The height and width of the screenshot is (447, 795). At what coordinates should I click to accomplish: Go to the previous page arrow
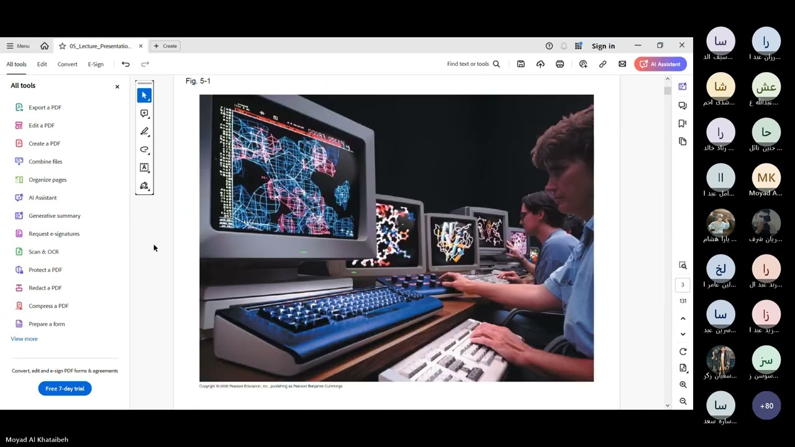[x=683, y=318]
